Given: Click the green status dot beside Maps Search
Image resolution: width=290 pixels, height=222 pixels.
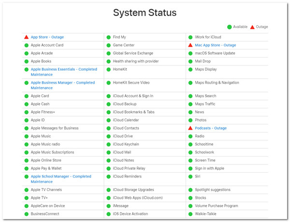Looking at the screenshot, I should 190,96.
